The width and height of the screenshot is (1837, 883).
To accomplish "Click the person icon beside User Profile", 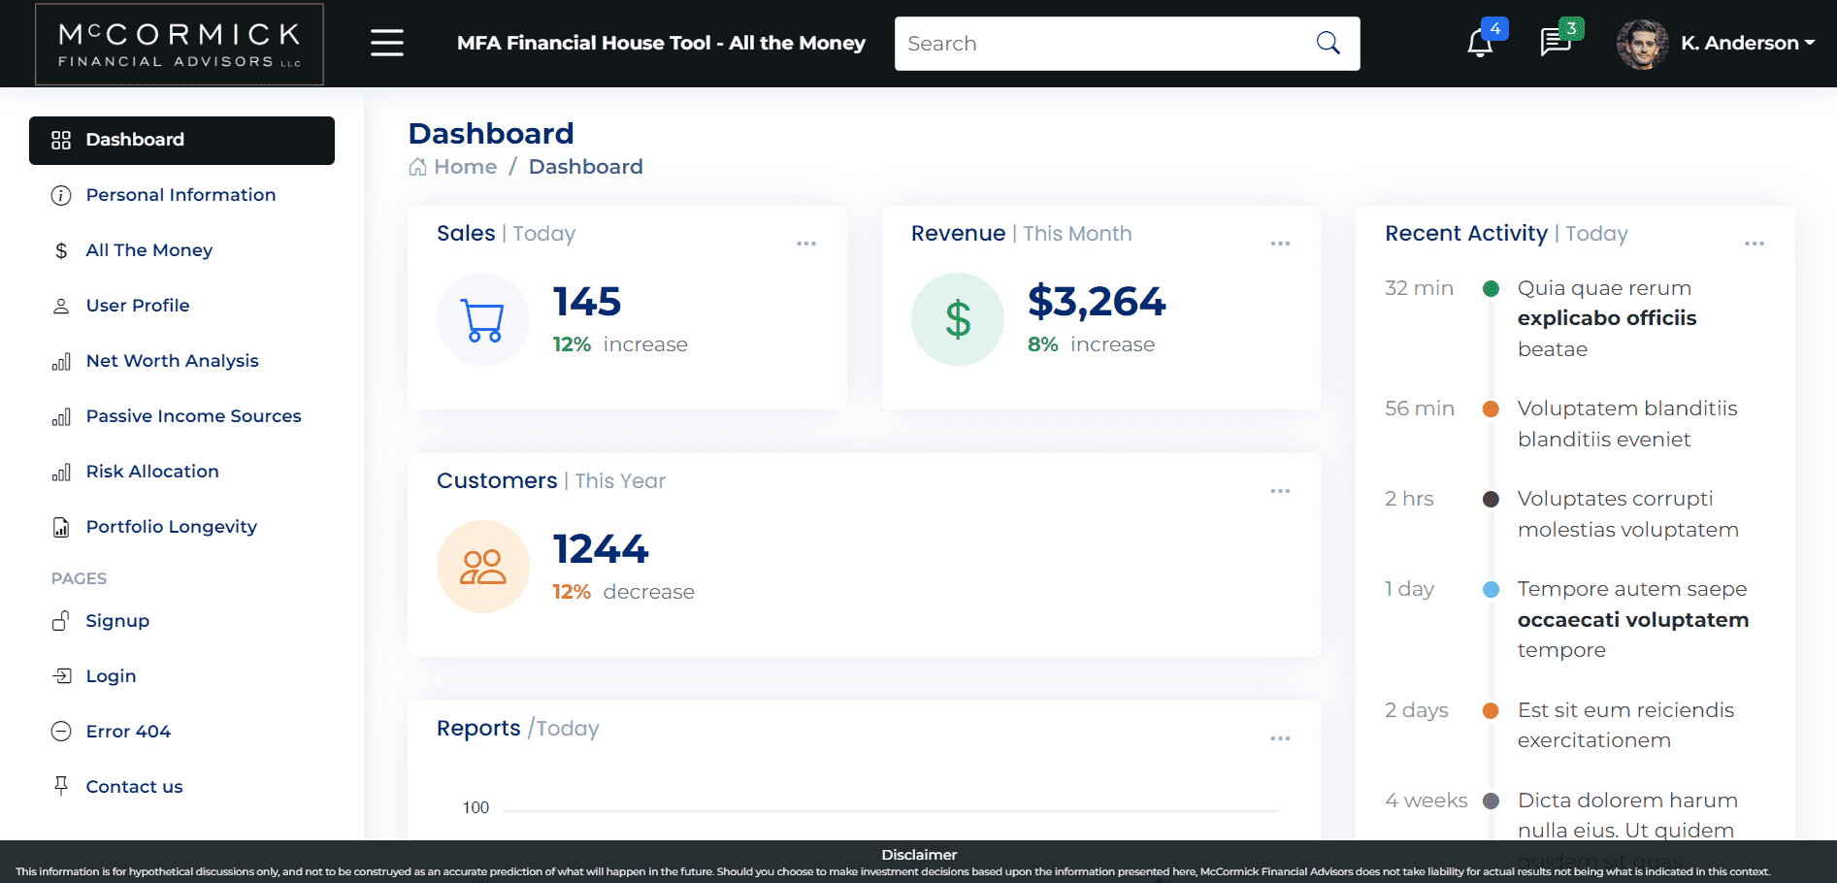I will coord(61,306).
